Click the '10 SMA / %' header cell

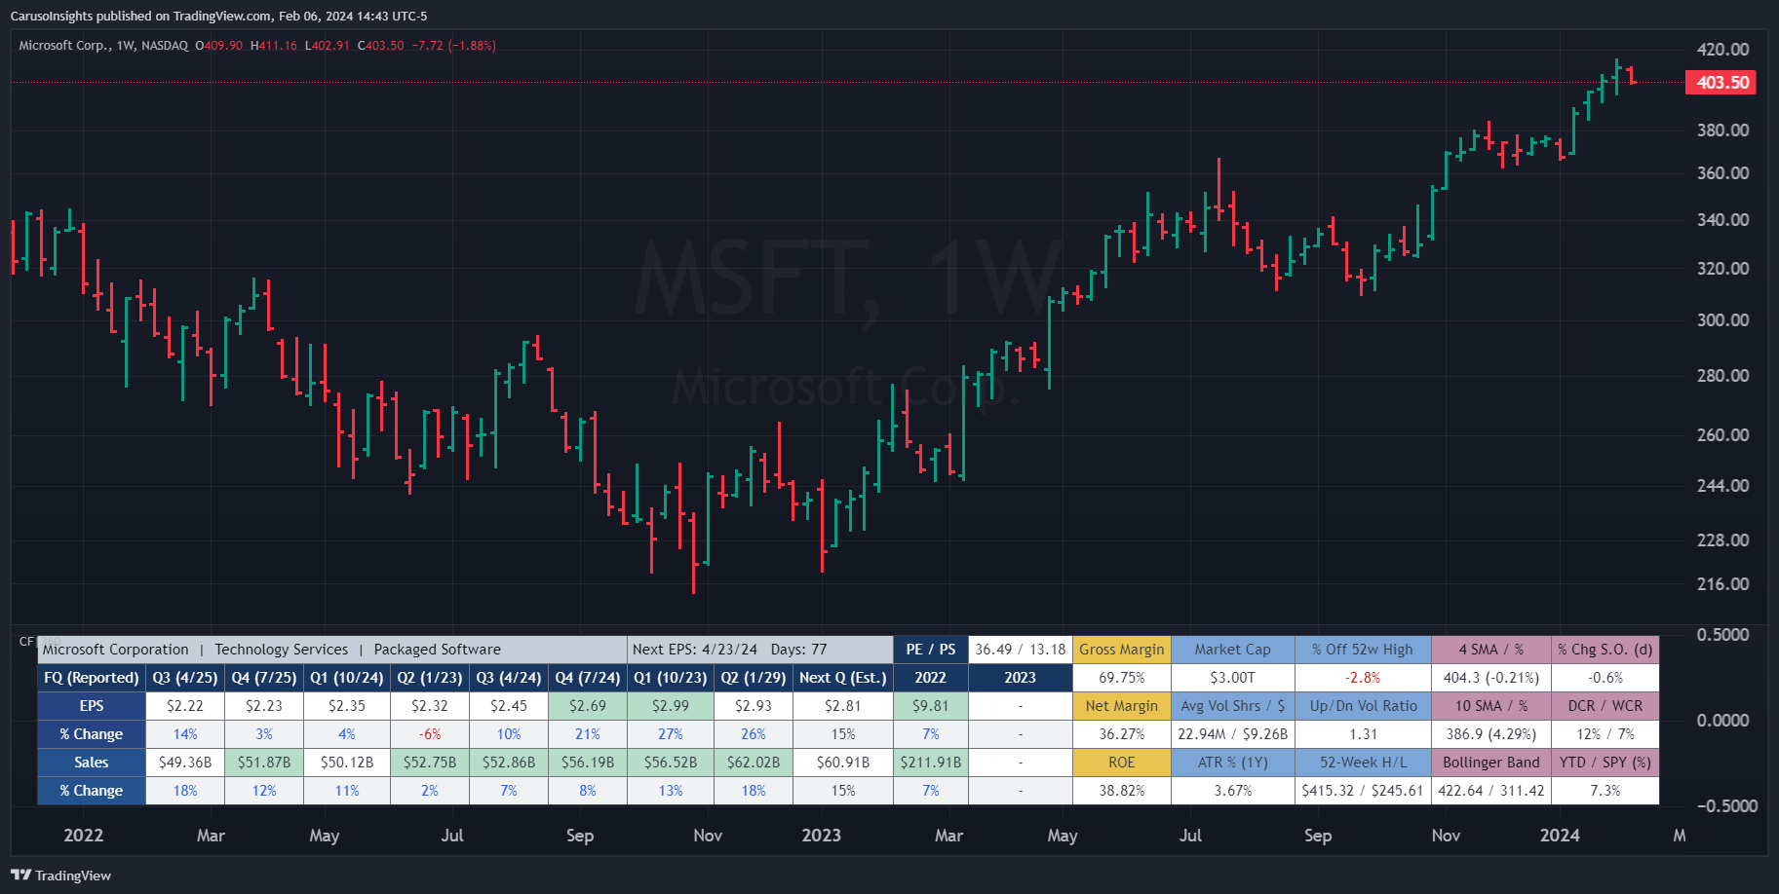(x=1491, y=706)
